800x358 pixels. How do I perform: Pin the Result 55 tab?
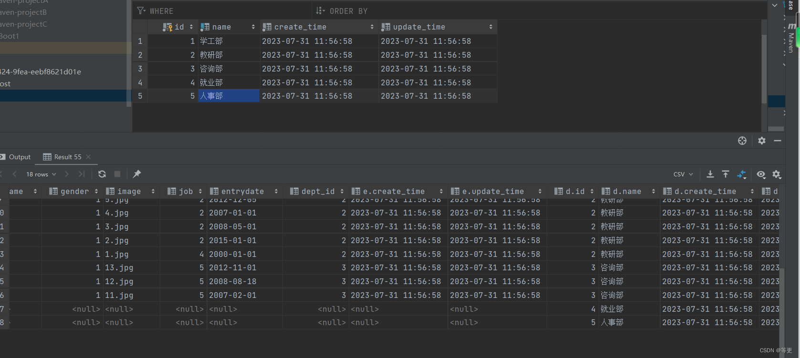pos(137,174)
